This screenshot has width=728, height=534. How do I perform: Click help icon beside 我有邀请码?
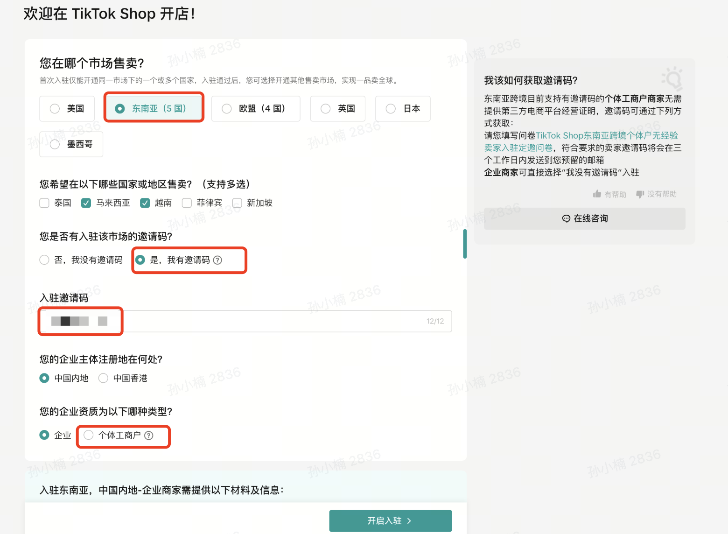click(x=217, y=260)
